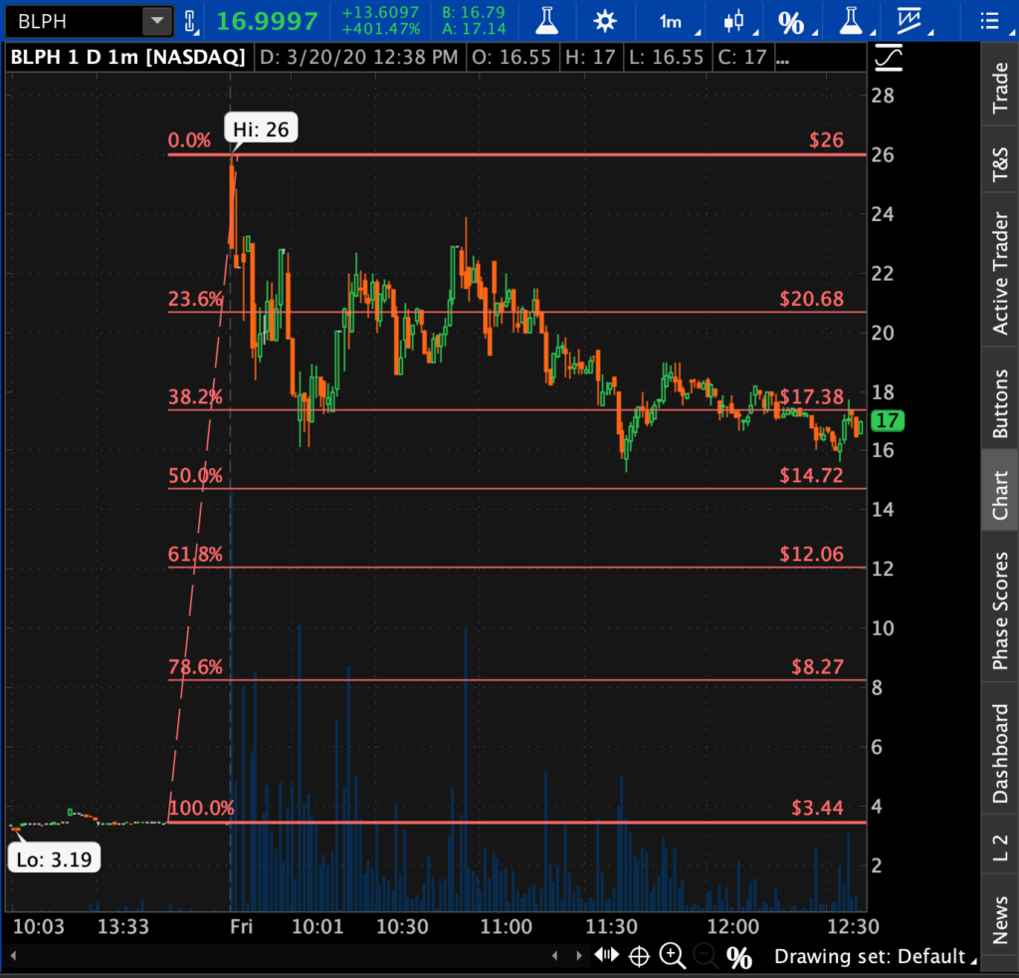Click the $20.68 Fibonacci level label
This screenshot has height=978, width=1019.
(x=812, y=299)
